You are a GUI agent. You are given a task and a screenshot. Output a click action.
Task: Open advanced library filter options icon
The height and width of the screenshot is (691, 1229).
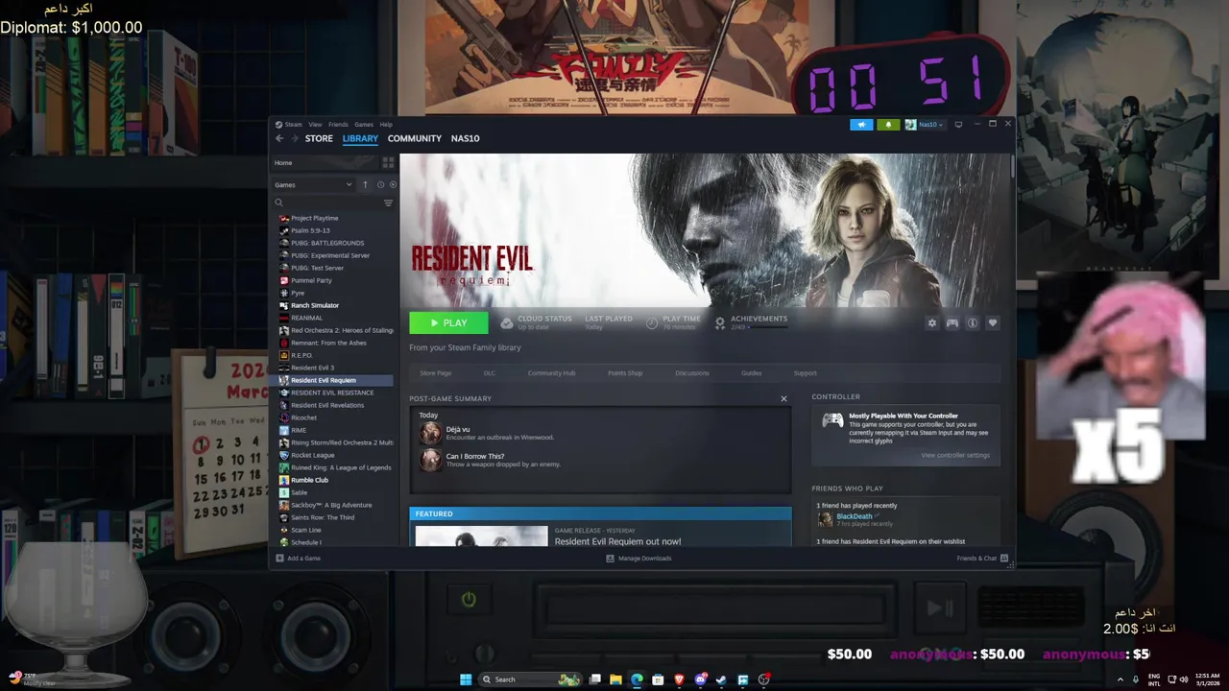[388, 203]
